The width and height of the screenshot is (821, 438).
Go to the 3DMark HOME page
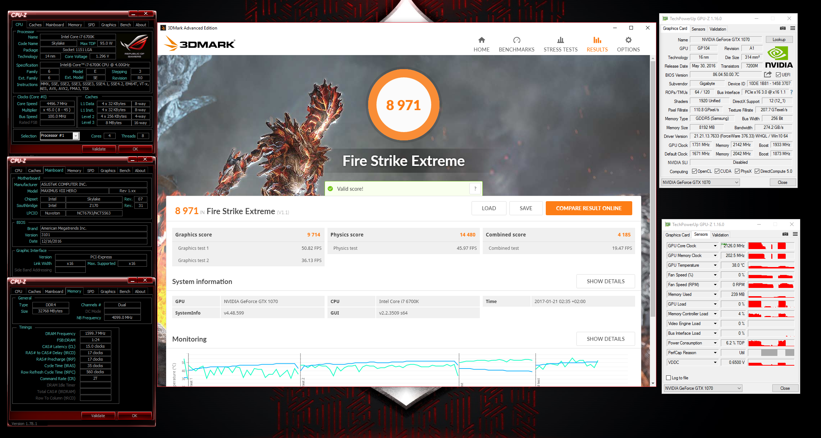(481, 45)
